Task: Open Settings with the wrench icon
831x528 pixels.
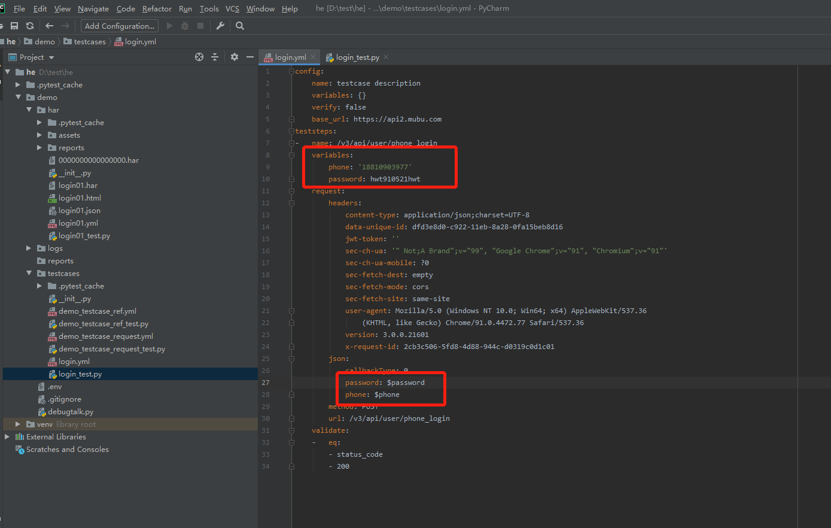Action: (x=220, y=26)
